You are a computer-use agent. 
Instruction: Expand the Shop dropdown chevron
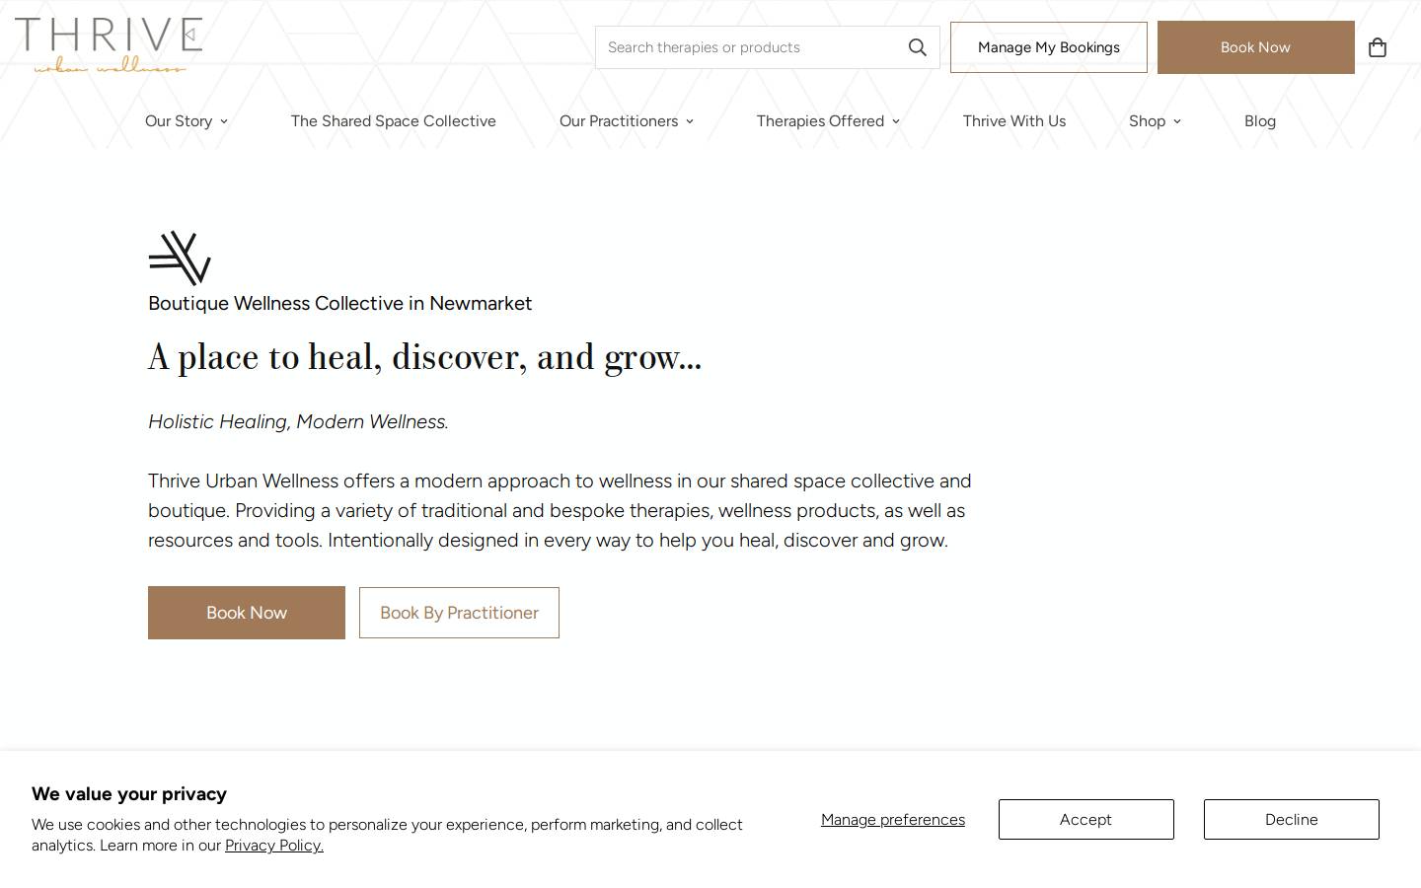click(x=1177, y=121)
